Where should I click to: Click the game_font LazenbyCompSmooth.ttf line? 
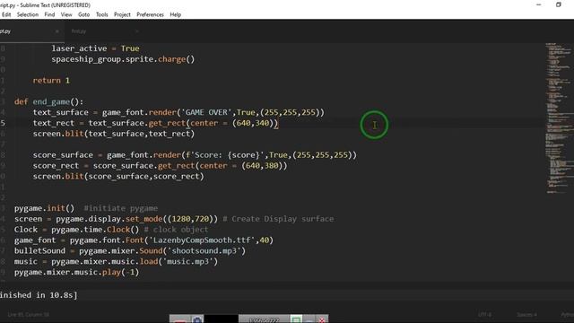(x=143, y=240)
